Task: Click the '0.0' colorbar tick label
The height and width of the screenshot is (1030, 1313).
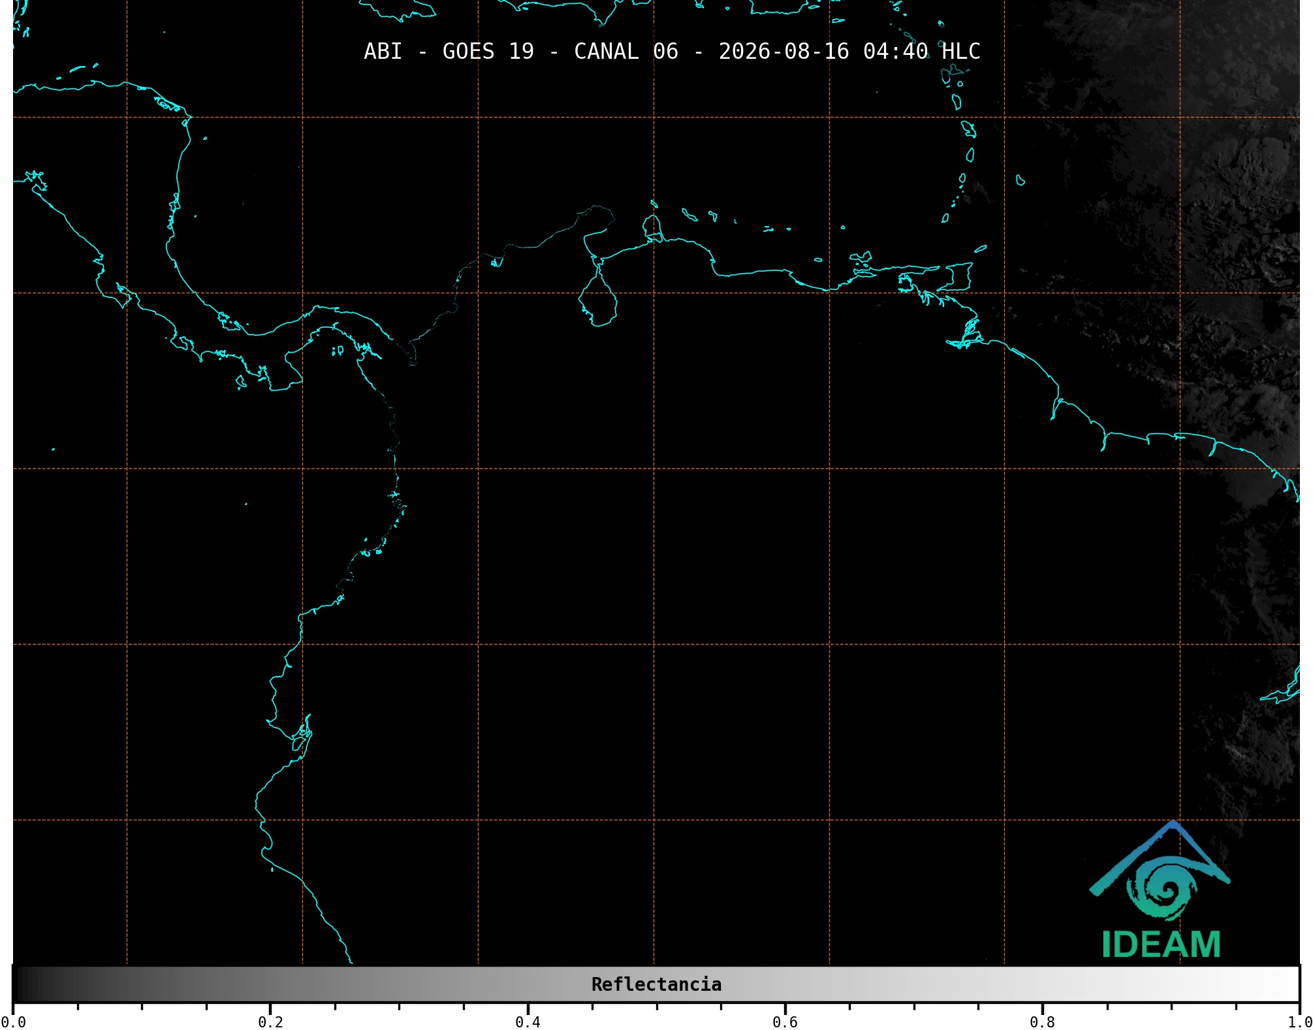Action: click(13, 1022)
